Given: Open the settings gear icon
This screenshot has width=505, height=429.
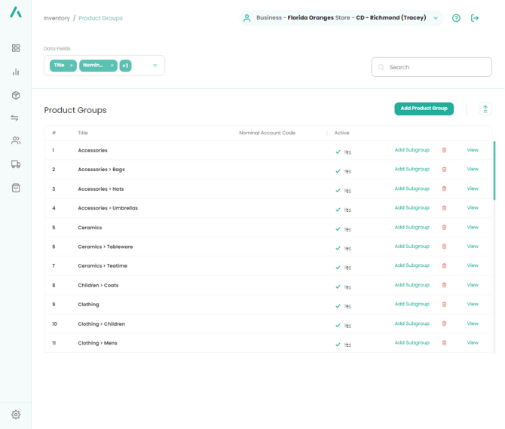Looking at the screenshot, I should tap(16, 415).
